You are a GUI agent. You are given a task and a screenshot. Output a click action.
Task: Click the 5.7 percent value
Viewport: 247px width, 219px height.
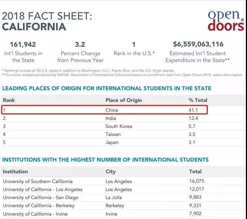click(192, 126)
